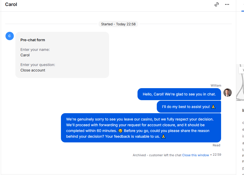Viewport: 244px width, 175px height.
Task: Click the Read status label
Action: point(216,145)
